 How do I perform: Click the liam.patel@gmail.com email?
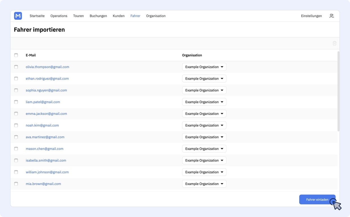pos(43,102)
